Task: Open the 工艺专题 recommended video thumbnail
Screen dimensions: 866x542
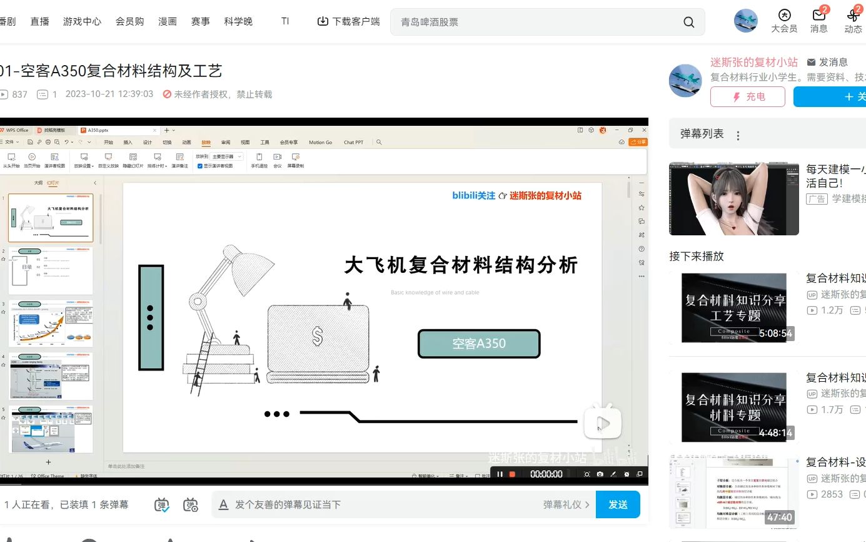Action: (734, 308)
